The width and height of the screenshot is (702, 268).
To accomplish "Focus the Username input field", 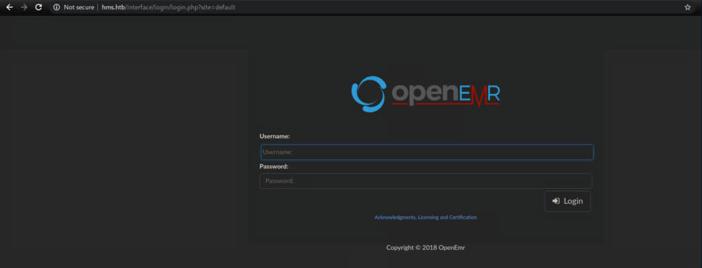I will click(x=427, y=152).
